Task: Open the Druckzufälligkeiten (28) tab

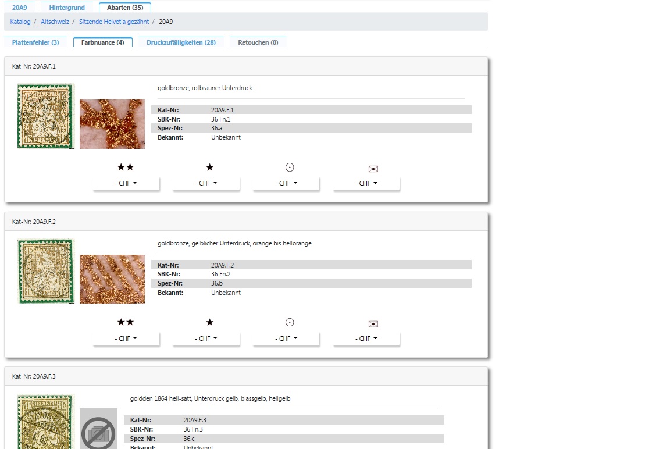Action: (x=181, y=42)
